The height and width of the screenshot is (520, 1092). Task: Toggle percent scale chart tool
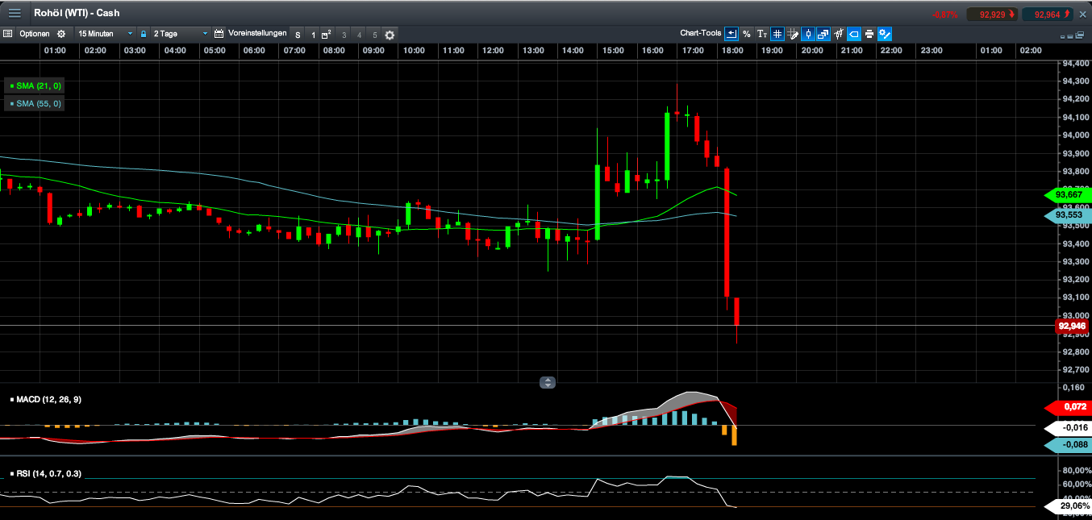point(747,34)
